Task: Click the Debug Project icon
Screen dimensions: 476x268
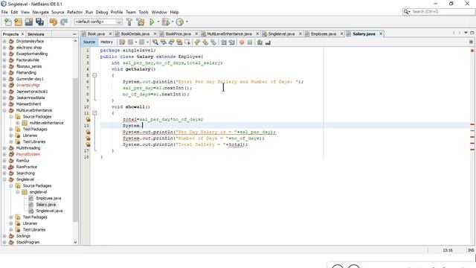Action: pos(166,22)
